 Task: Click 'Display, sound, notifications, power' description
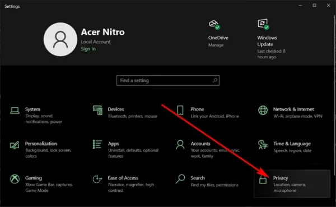click(44, 119)
